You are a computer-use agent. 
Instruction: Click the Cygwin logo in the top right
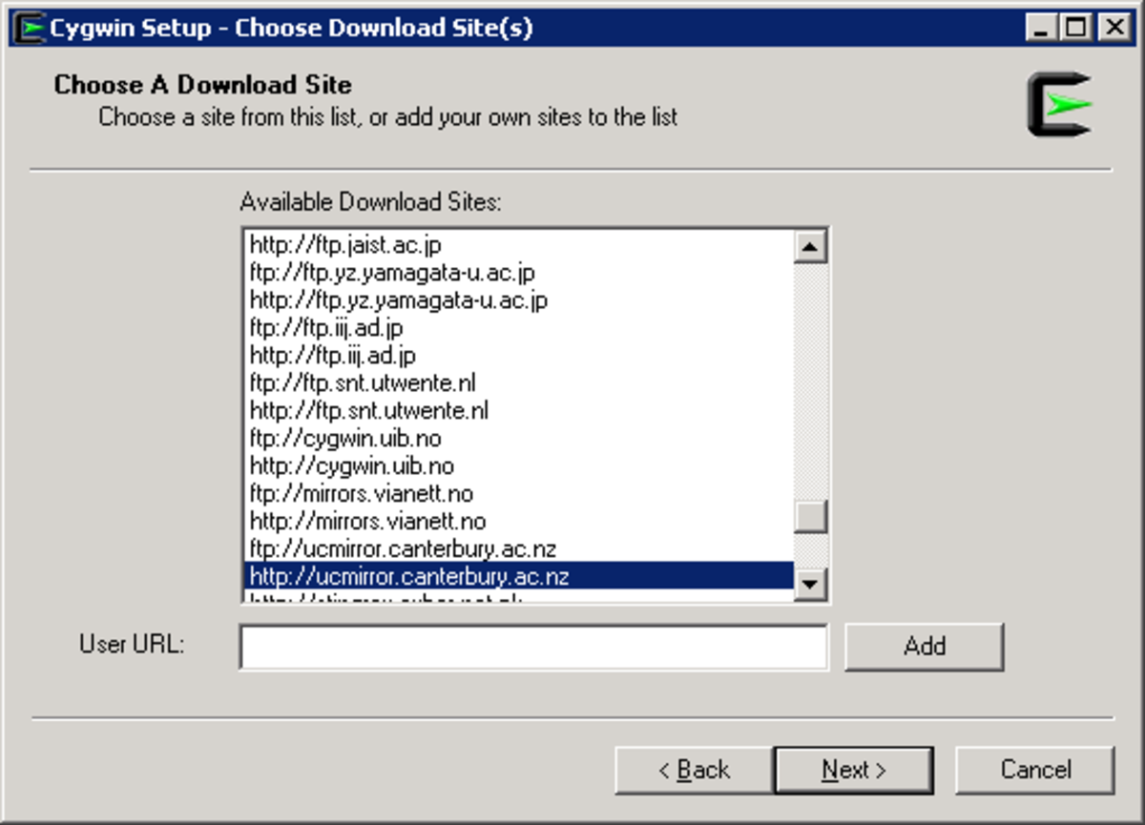coord(1057,105)
